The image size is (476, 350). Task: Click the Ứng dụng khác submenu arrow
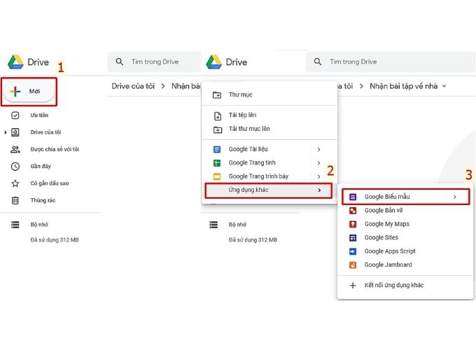(x=319, y=190)
